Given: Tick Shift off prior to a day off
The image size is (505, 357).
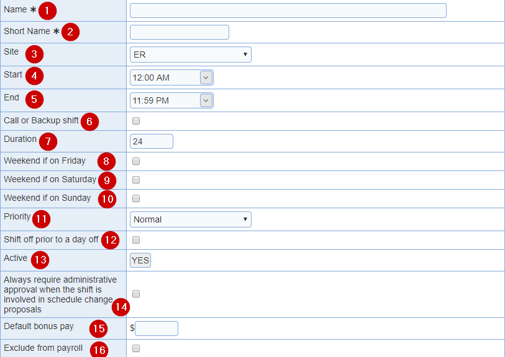Looking at the screenshot, I should [136, 240].
